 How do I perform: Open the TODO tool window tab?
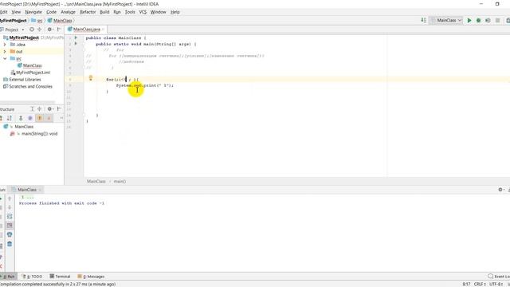click(x=32, y=277)
